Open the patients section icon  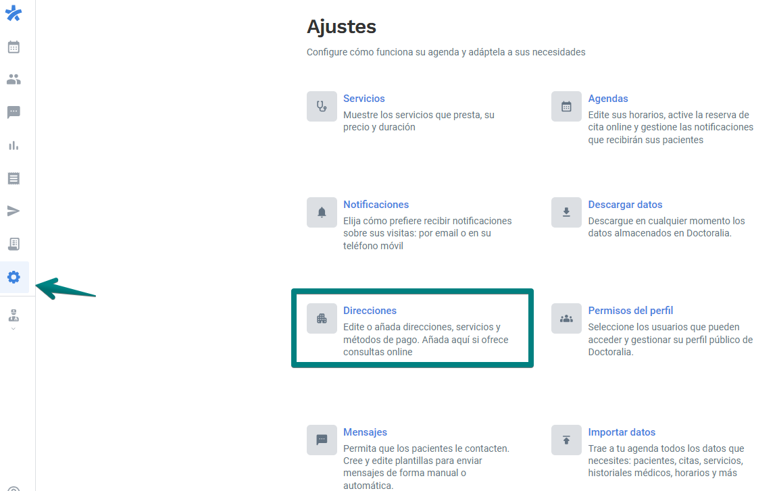click(x=14, y=79)
